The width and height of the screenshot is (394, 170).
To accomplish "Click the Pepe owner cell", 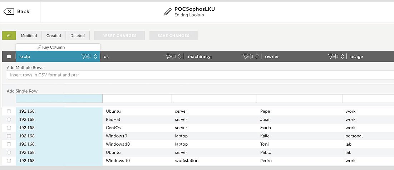I will [x=265, y=111].
